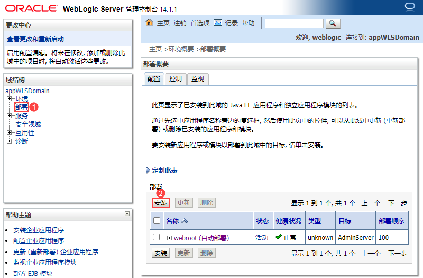Click the record chart icon beside 记录
Image resolution: width=423 pixels, height=278 pixels.
[x=218, y=23]
